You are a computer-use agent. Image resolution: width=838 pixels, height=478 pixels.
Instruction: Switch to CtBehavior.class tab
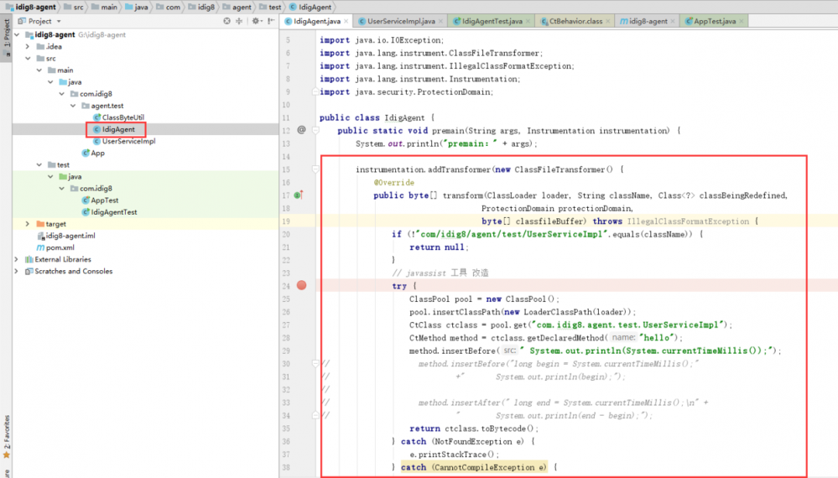pyautogui.click(x=575, y=21)
